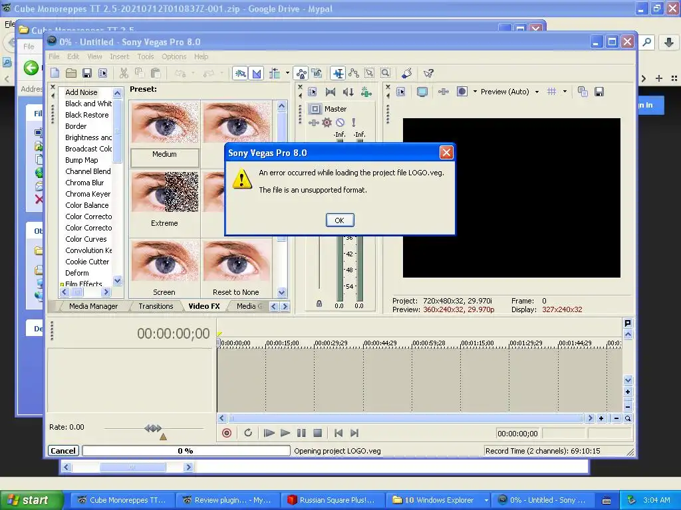Adjust the playback Rate slider
This screenshot has width=681, height=510.
(x=153, y=428)
